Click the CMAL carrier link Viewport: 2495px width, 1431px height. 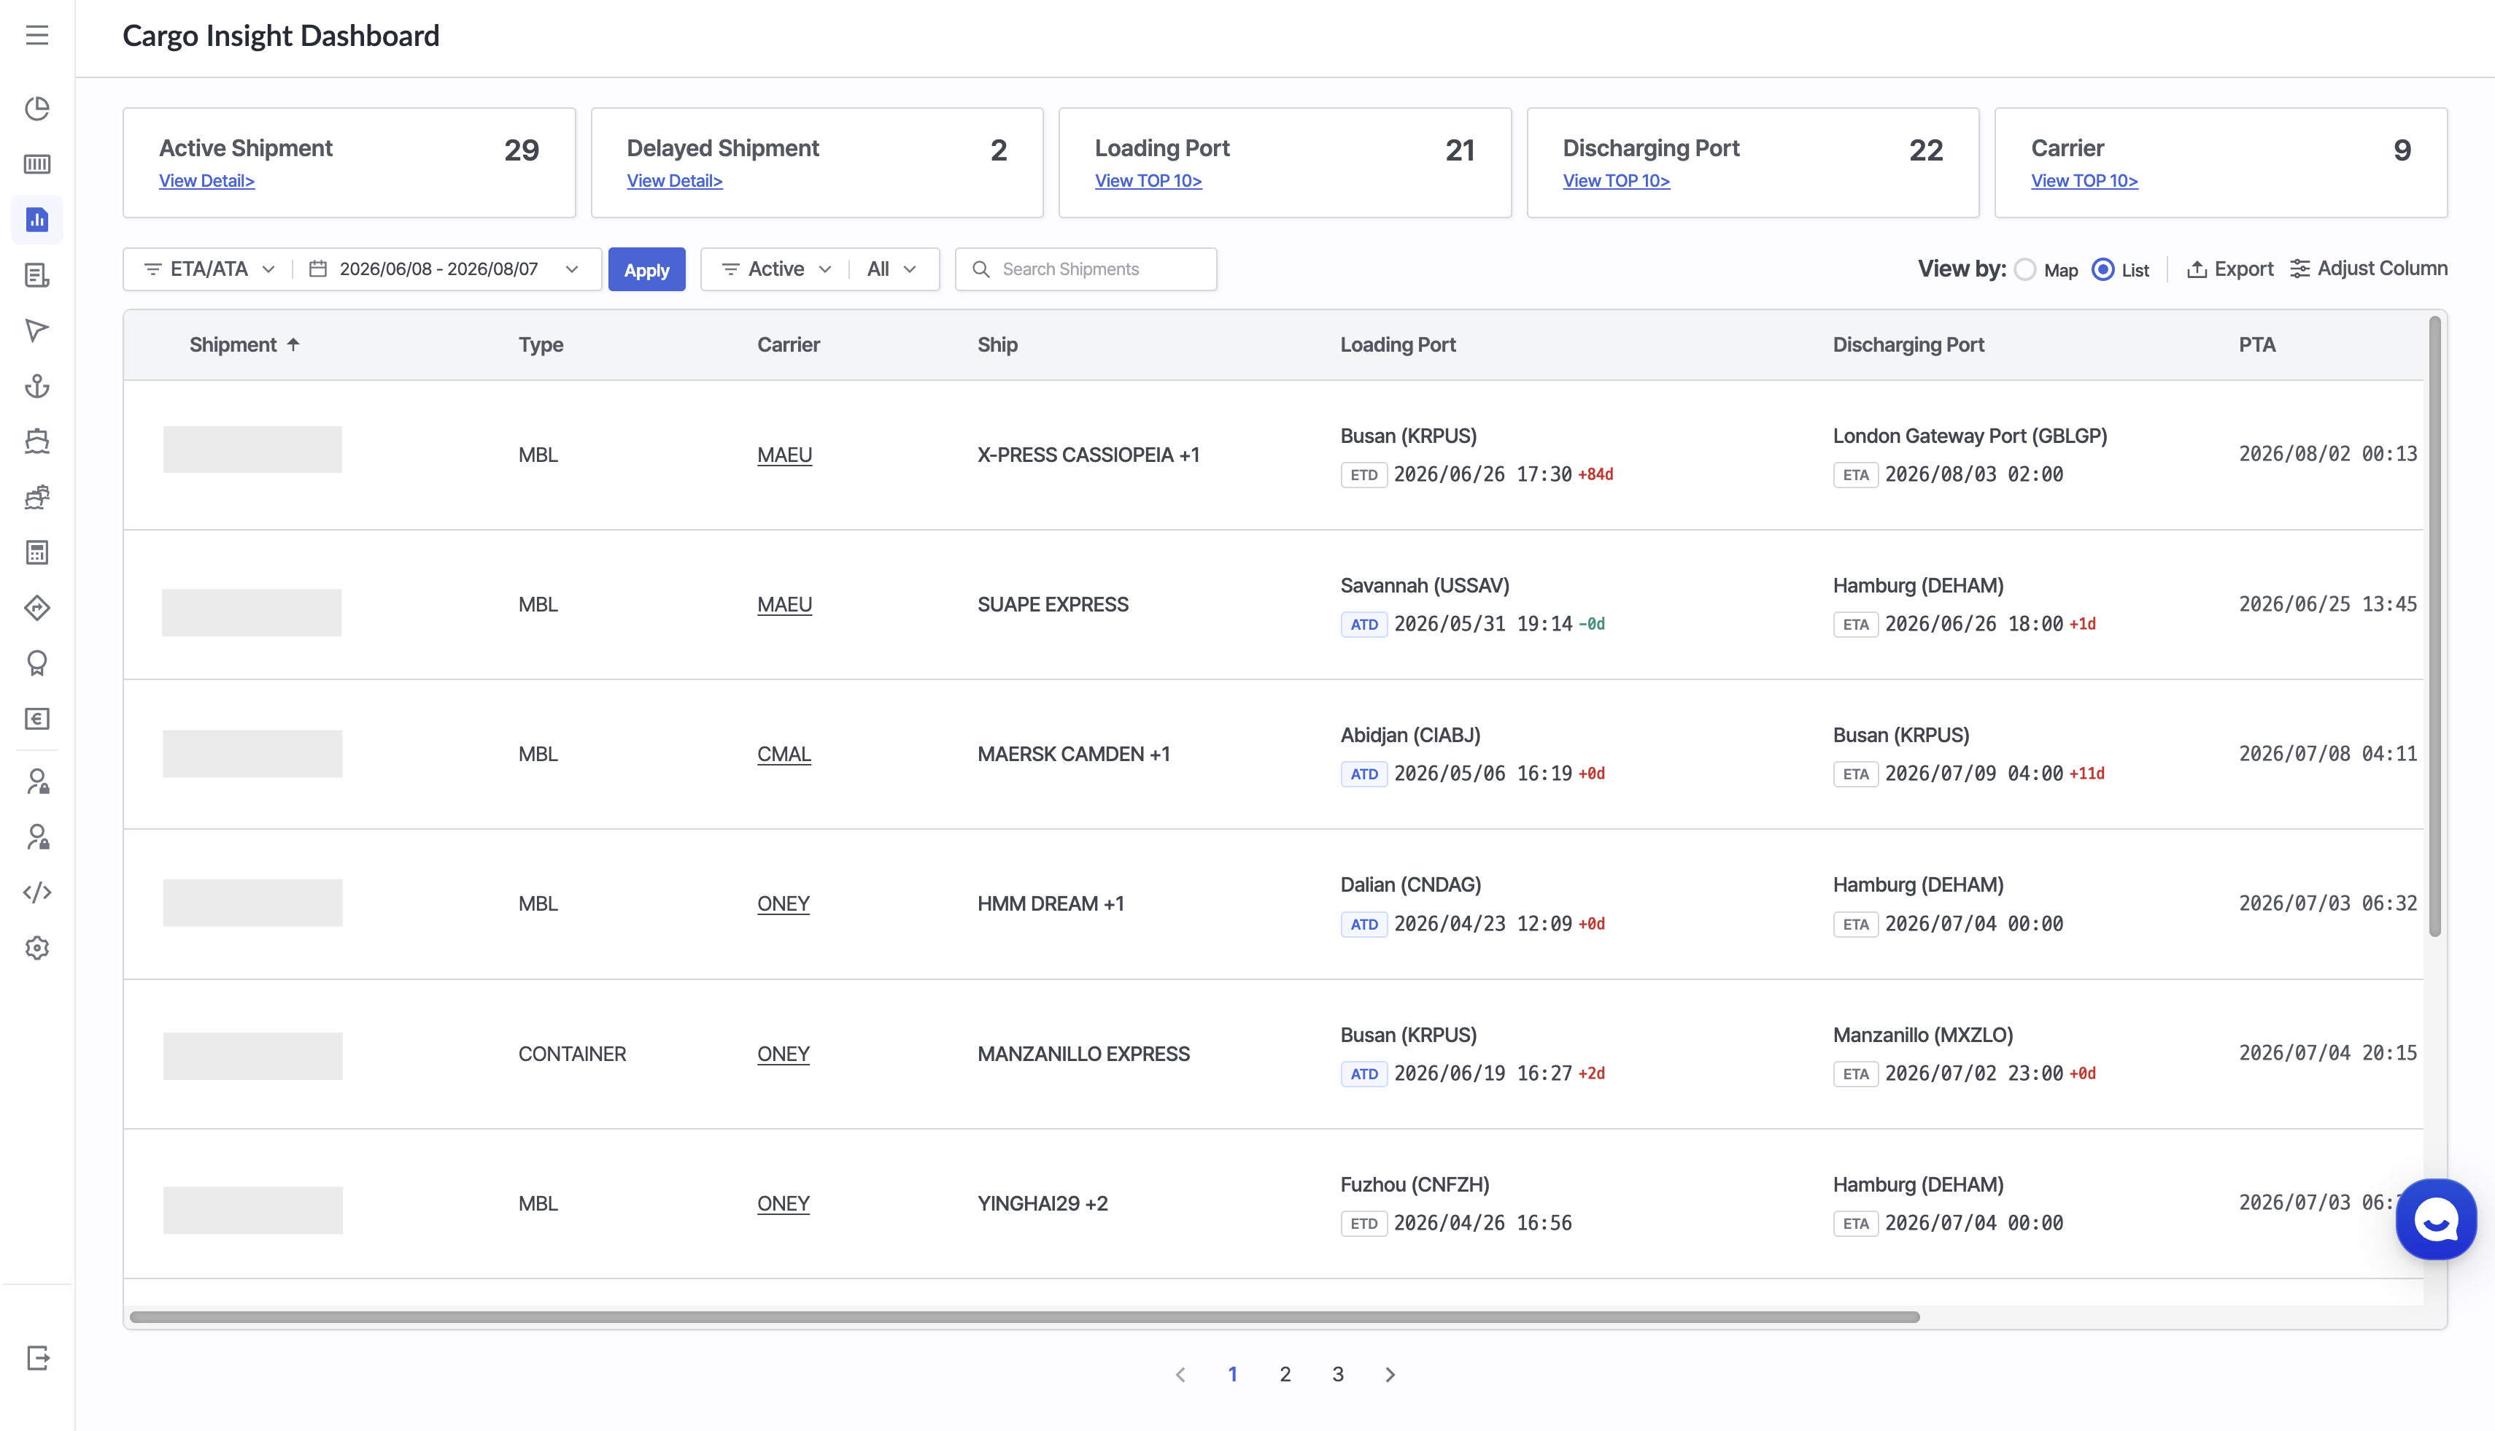(784, 754)
